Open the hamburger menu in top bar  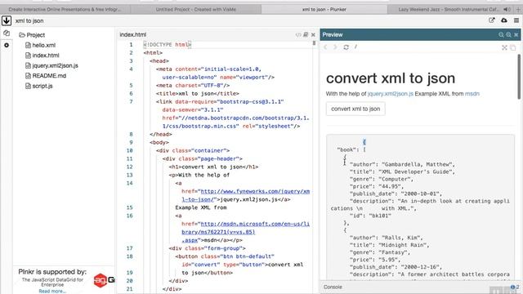pos(516,20)
